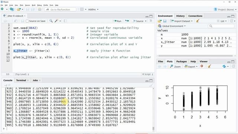Open the Tools menu
Image resolution: width=238 pixels, height=134 pixels.
(51, 5)
